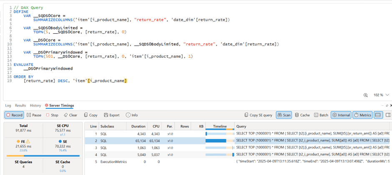The height and width of the screenshot is (175, 392).
Task: Click the Record button in Server Timings
Action: pyautogui.click(x=14, y=115)
